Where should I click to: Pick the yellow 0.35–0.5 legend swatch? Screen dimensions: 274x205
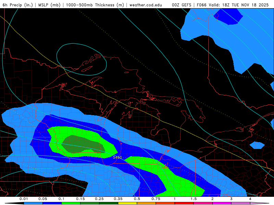pyautogui.click(x=127, y=203)
